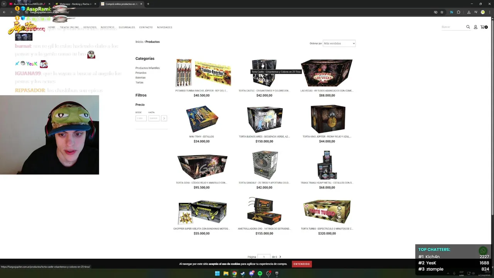Screen dimensions: 494x278
Task: Open the Torta Turbo product image
Action: click(x=327, y=211)
